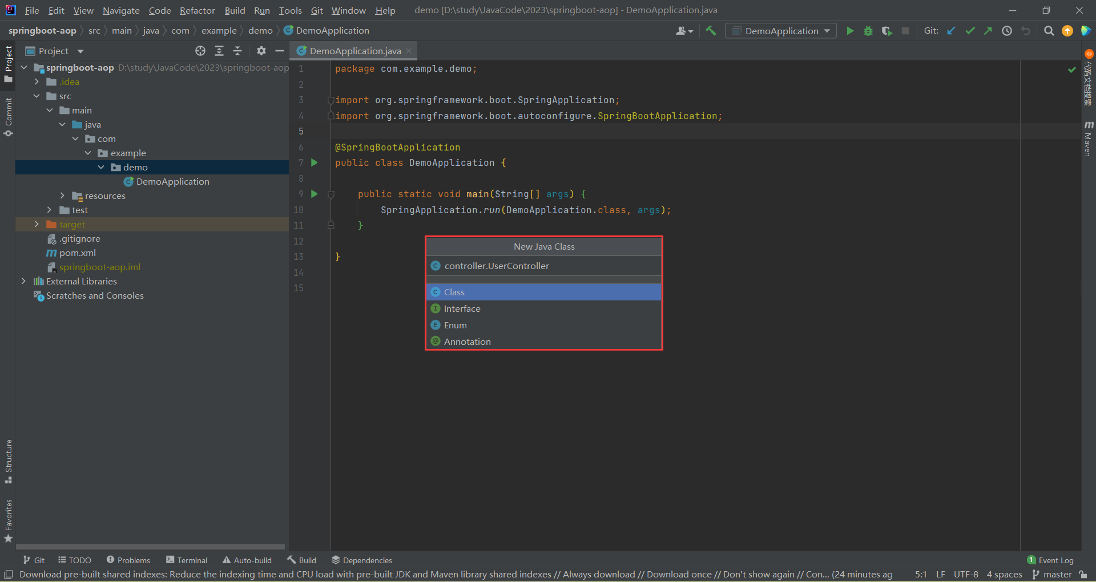
Task: Open the Tools menu
Action: 290,10
